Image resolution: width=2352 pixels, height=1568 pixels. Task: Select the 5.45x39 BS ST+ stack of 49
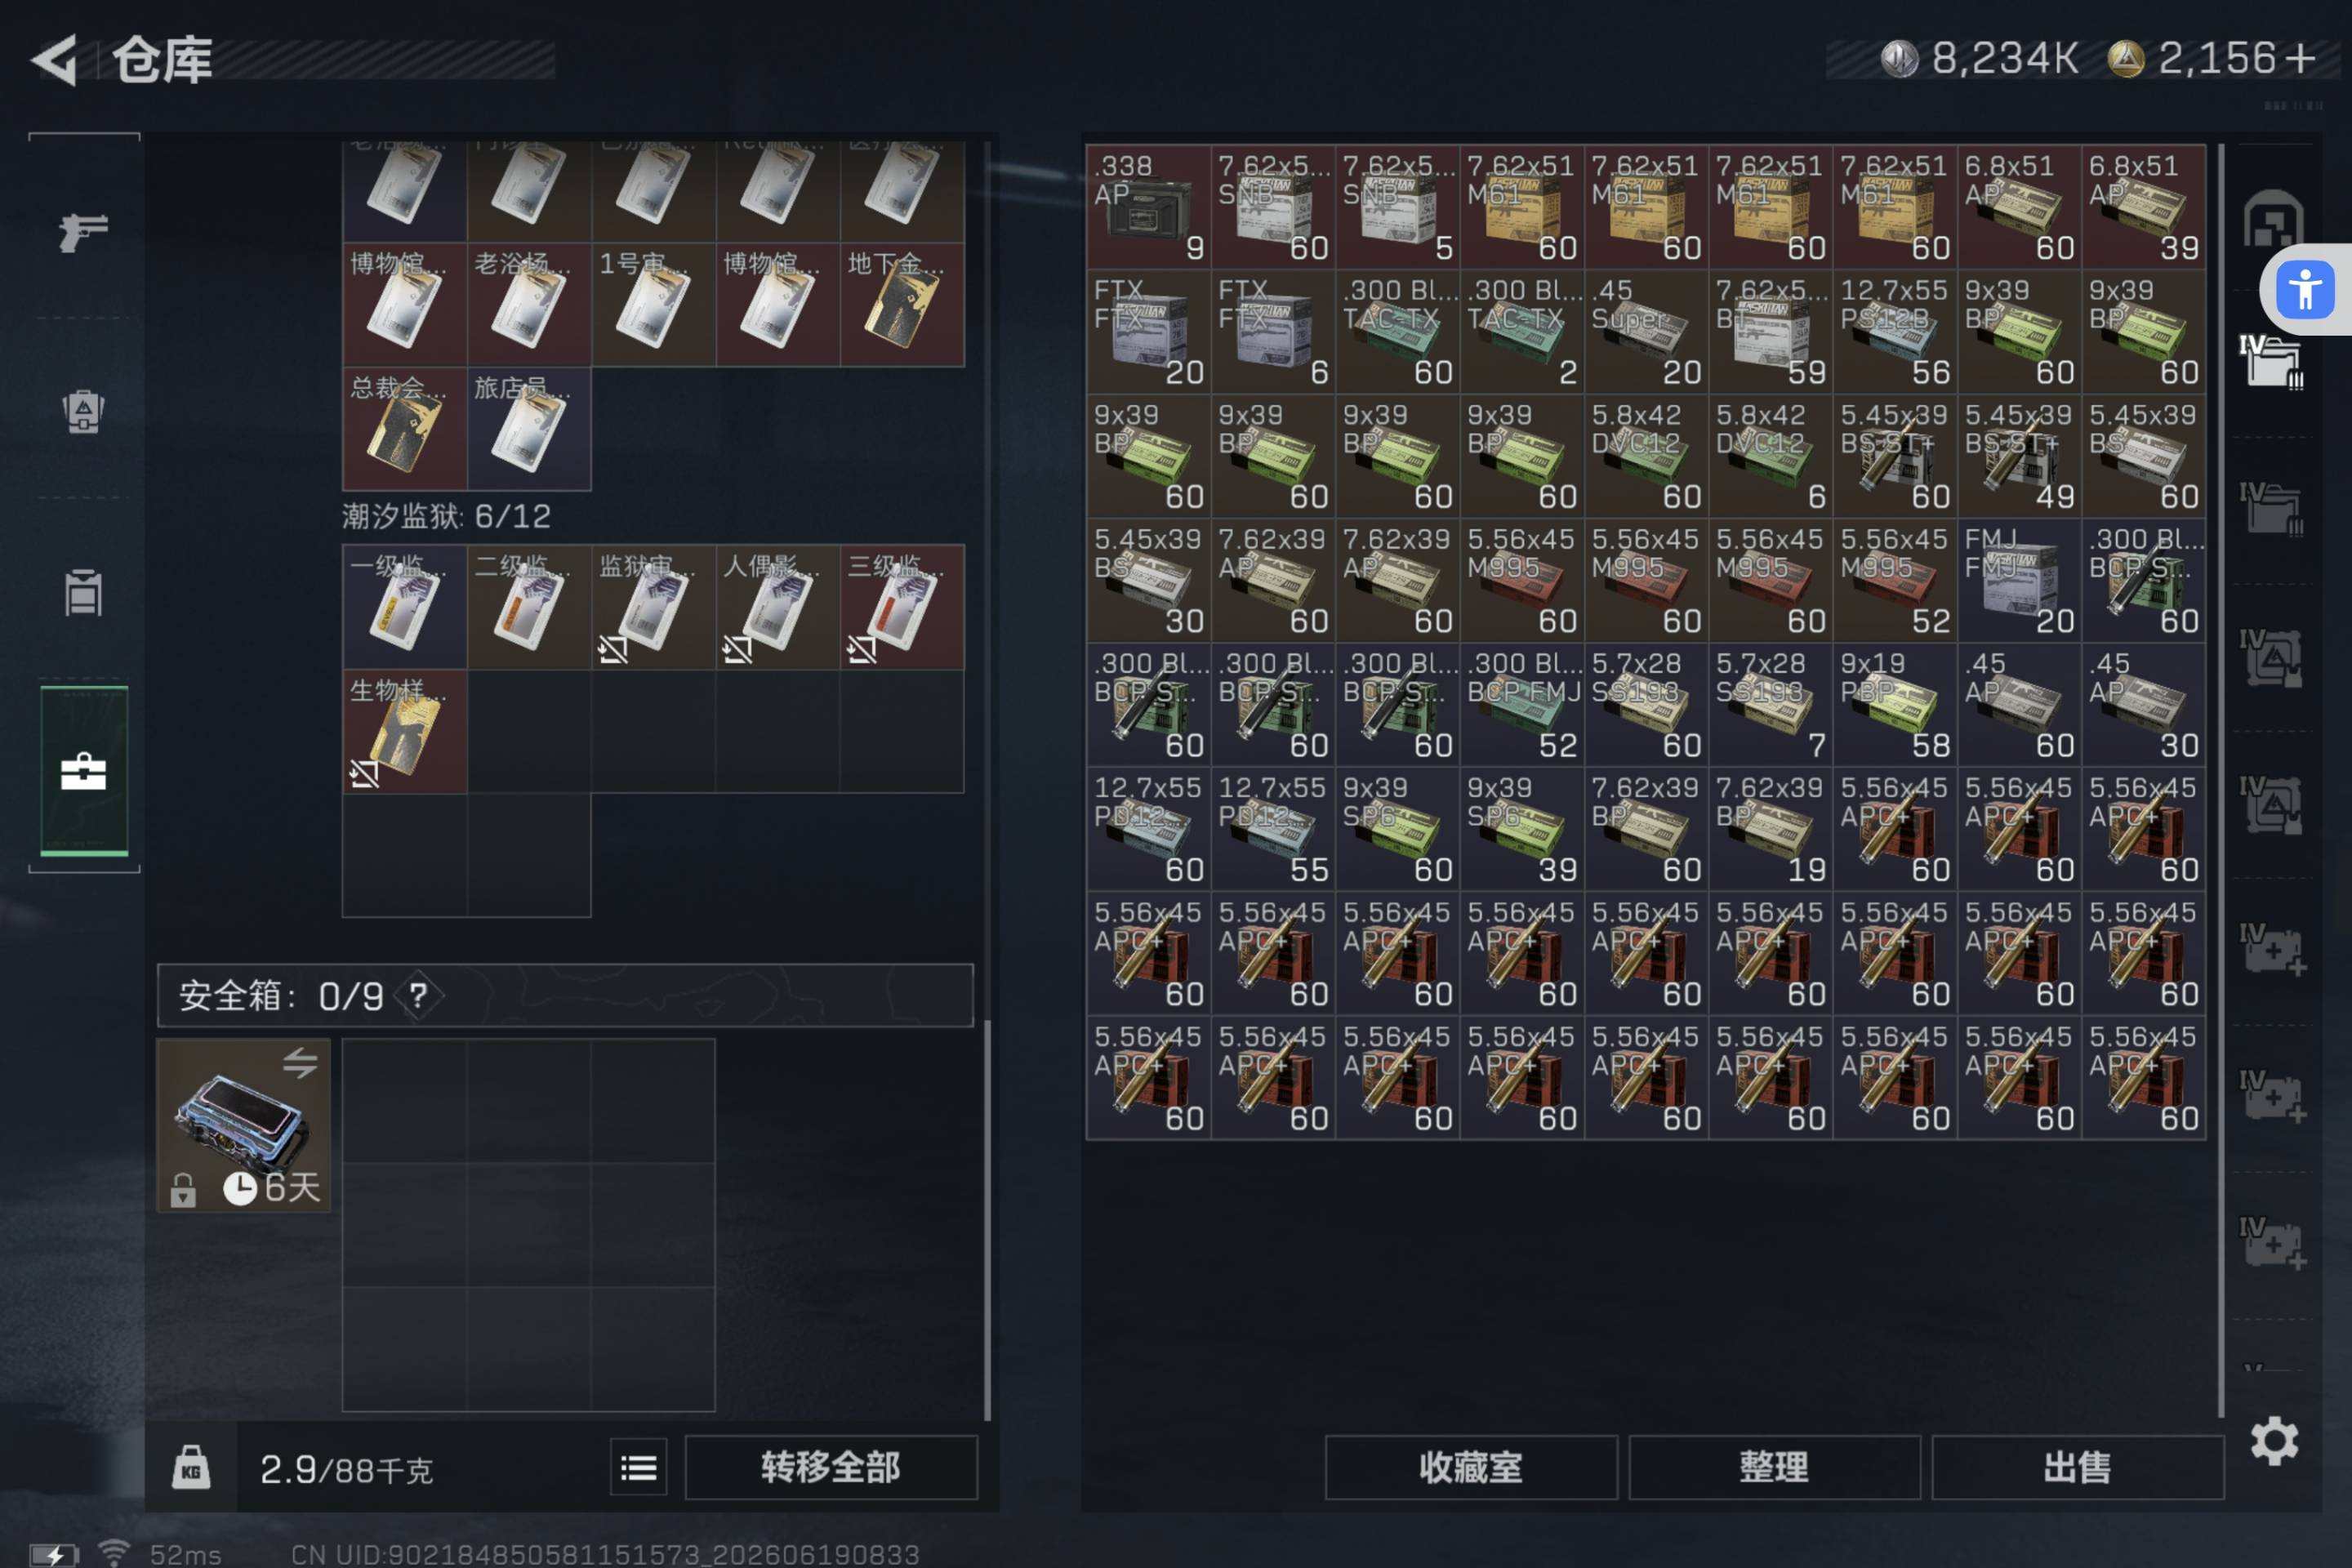[2019, 456]
